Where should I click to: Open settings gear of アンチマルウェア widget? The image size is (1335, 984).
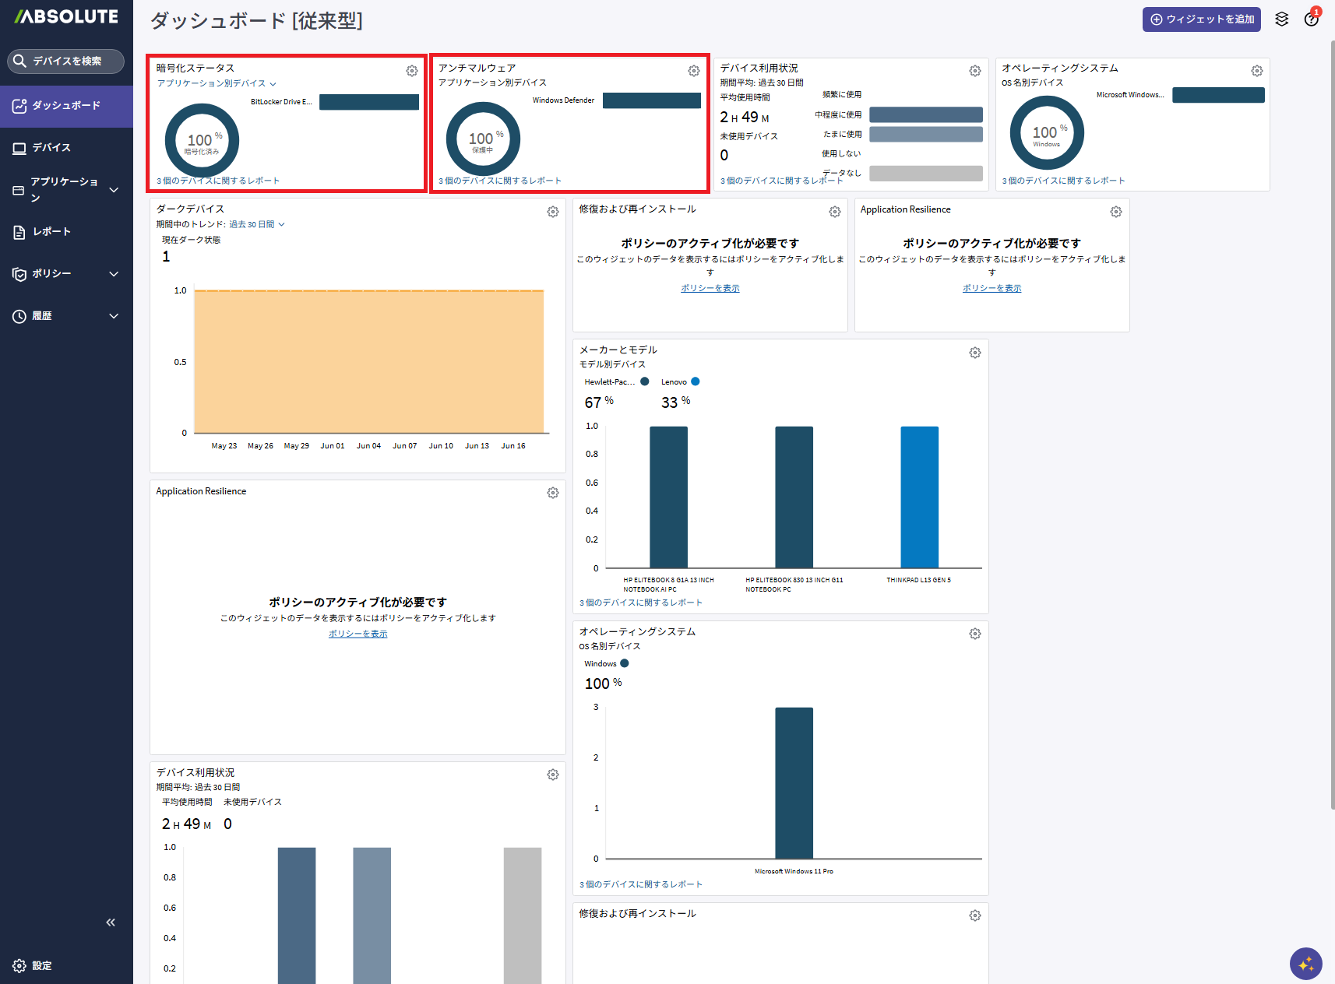coord(694,71)
